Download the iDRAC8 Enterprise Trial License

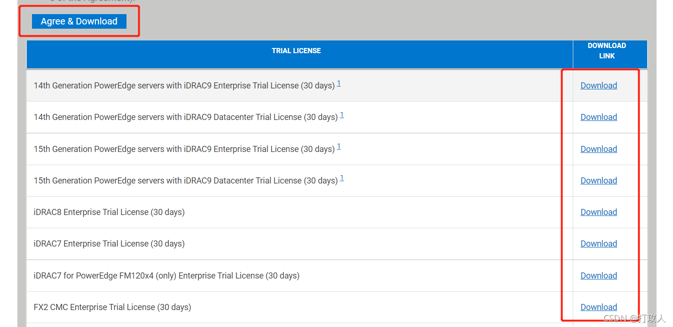pyautogui.click(x=599, y=212)
